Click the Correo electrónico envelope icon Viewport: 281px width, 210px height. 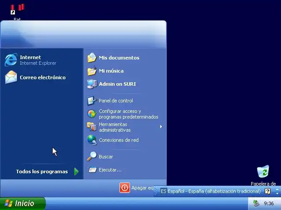click(11, 77)
